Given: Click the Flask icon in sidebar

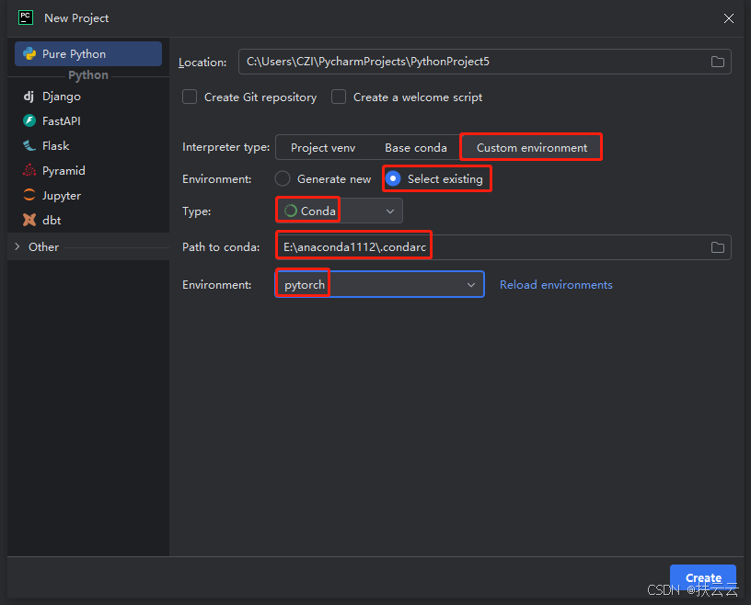Looking at the screenshot, I should pos(29,145).
